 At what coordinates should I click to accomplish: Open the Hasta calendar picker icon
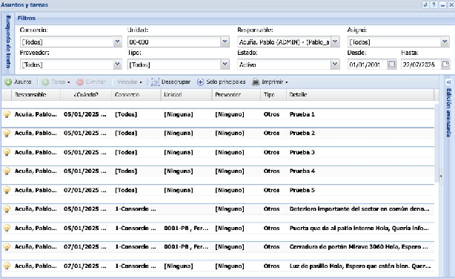click(x=445, y=64)
